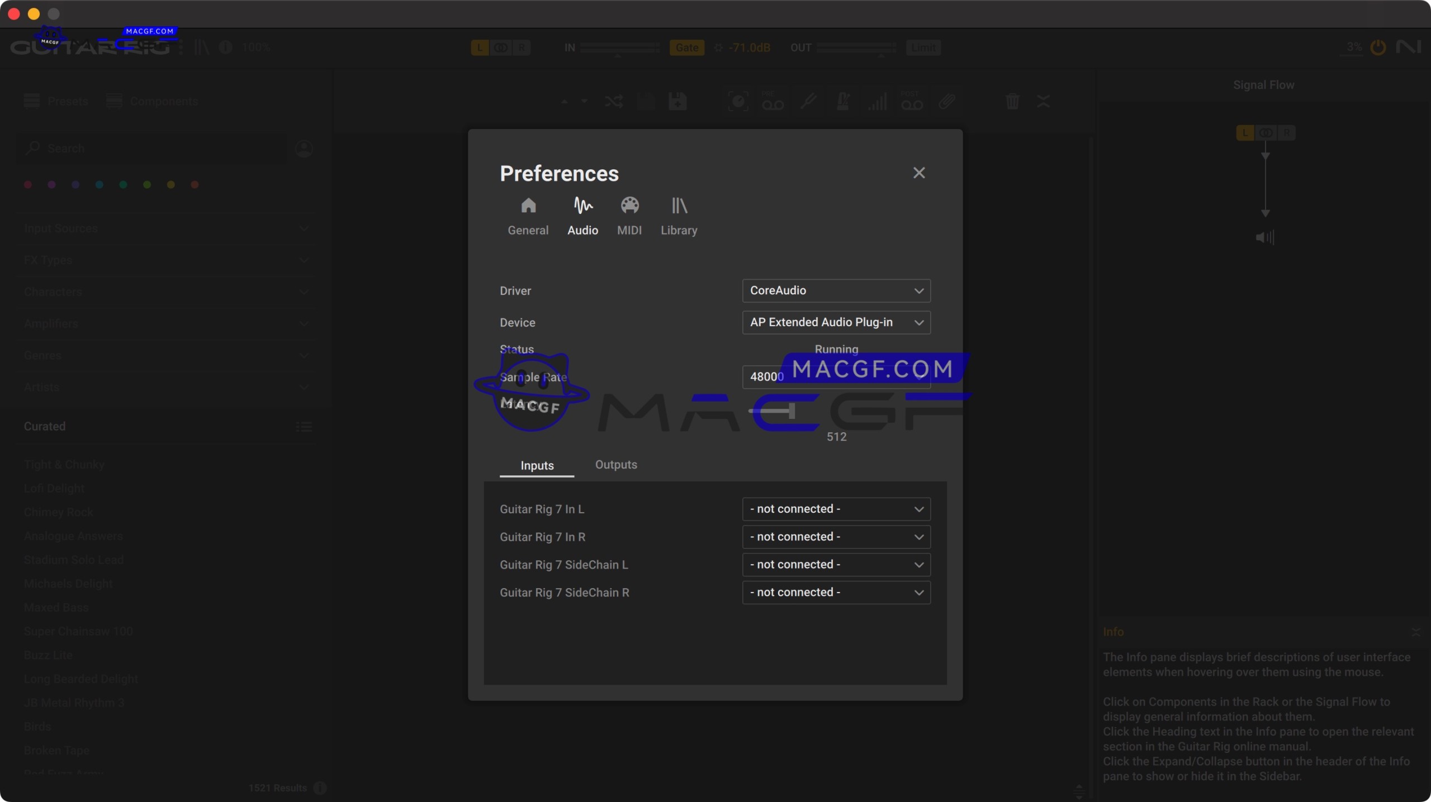Open the POST tapedeck tool
This screenshot has height=802, width=1431.
point(911,102)
